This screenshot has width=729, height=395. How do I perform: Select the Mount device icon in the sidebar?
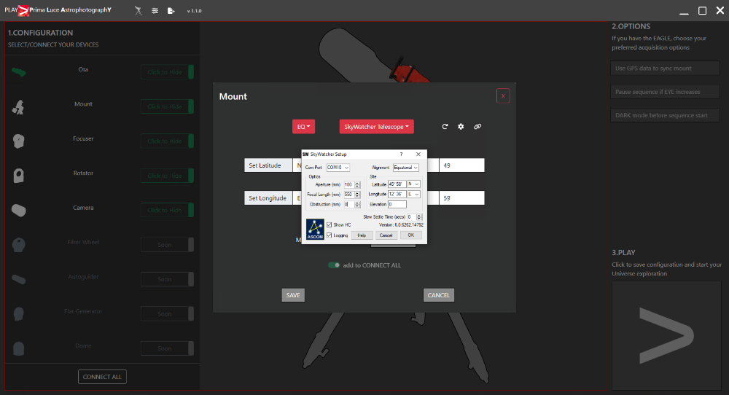18,107
